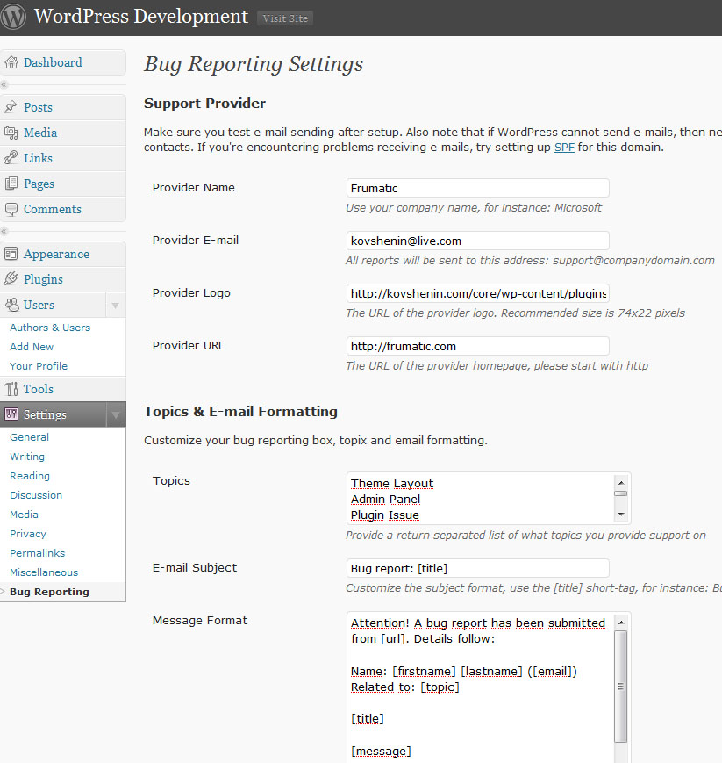Screen dimensions: 722x763
Task: Collapse the Settings submenu arrow
Action: (115, 414)
